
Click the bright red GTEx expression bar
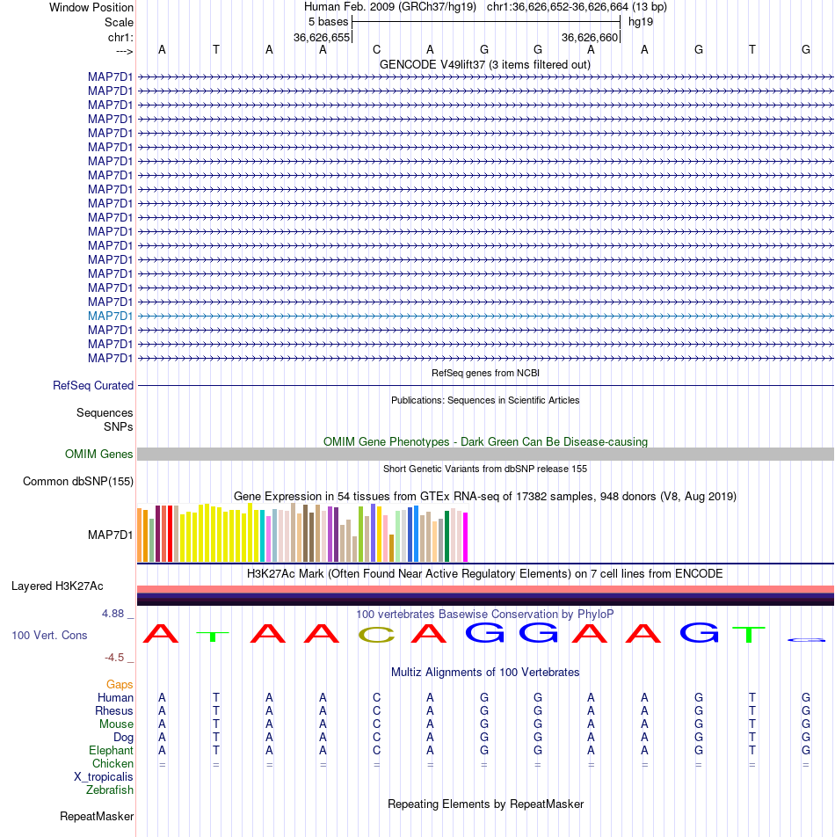pyautogui.click(x=171, y=534)
